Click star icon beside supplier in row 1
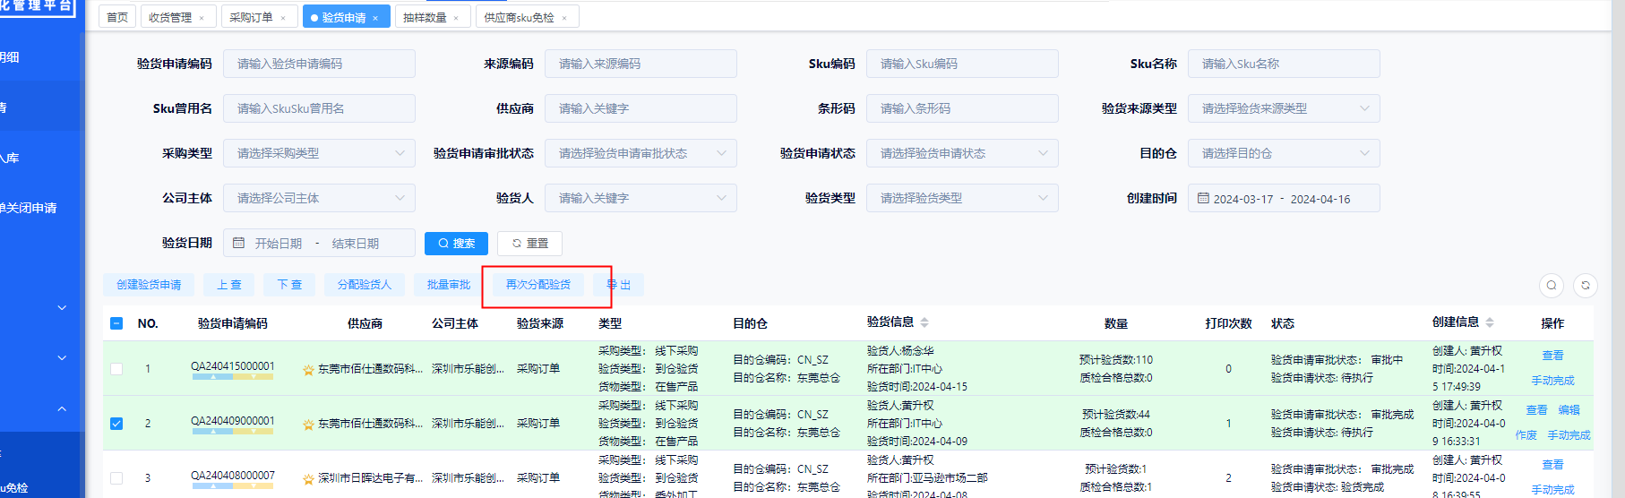Viewport: 1625px width, 498px height. point(308,369)
